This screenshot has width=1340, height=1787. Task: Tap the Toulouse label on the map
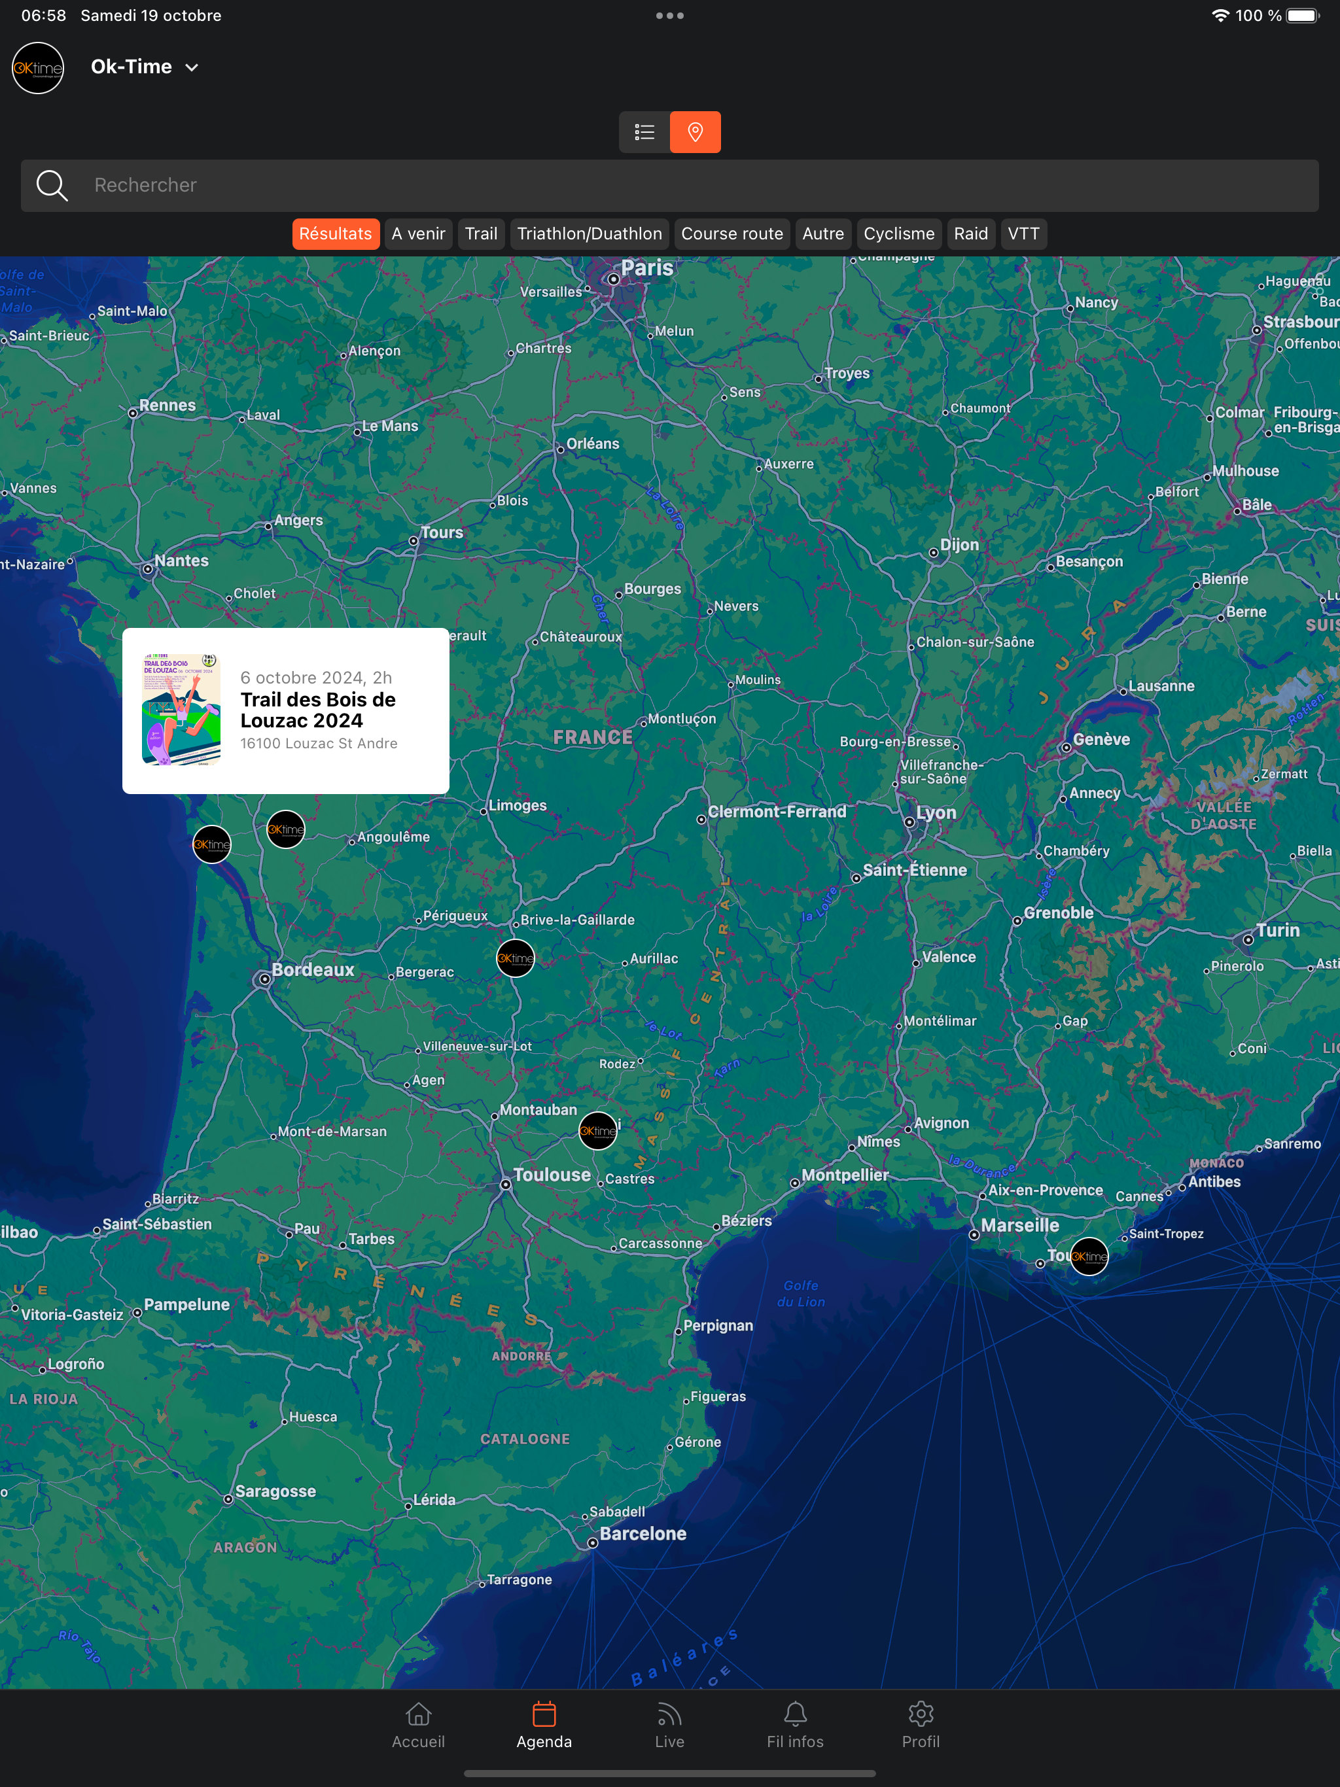552,1175
